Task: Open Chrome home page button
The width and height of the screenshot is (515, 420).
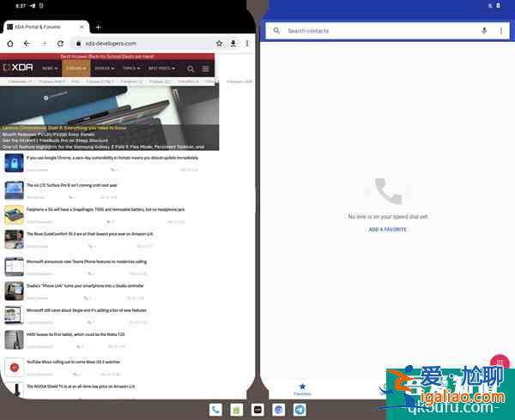Action: pos(10,44)
